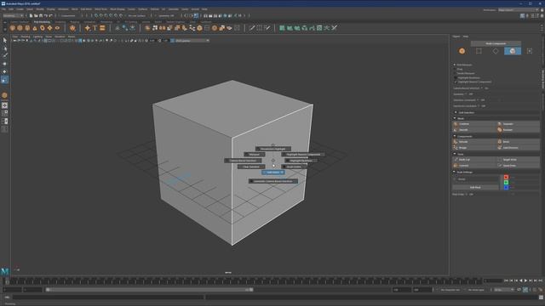Viewport: 545px width, 306px height.
Task: Expand the Soft Selection section
Action: 456,112
